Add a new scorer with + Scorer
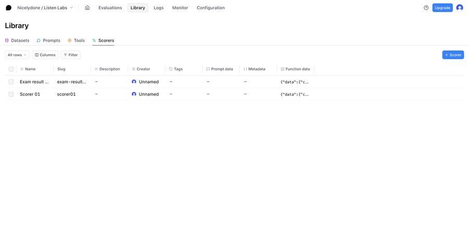Screen dimensions: 469x252 (x=453, y=55)
